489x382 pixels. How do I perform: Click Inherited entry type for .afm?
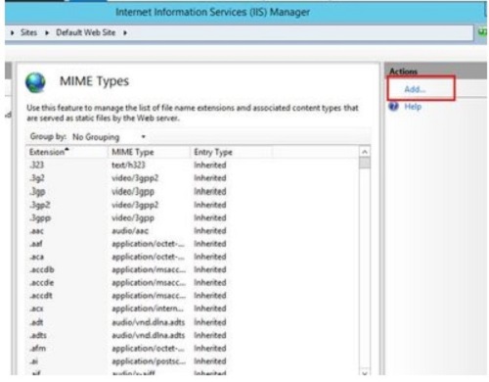[210, 349]
